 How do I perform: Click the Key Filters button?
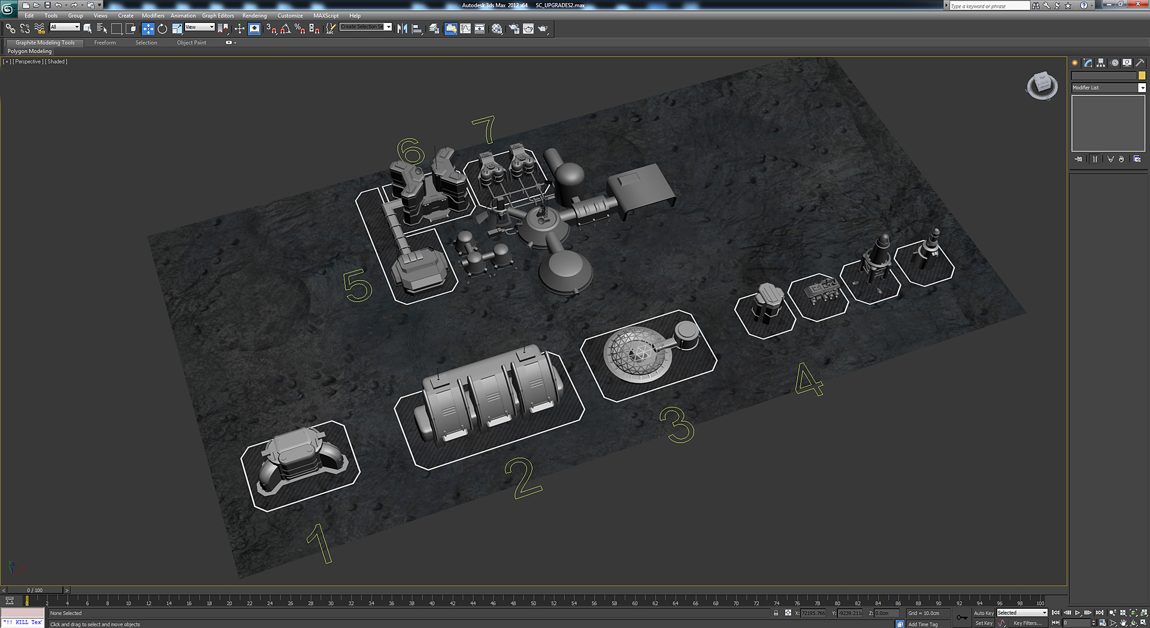(1028, 623)
